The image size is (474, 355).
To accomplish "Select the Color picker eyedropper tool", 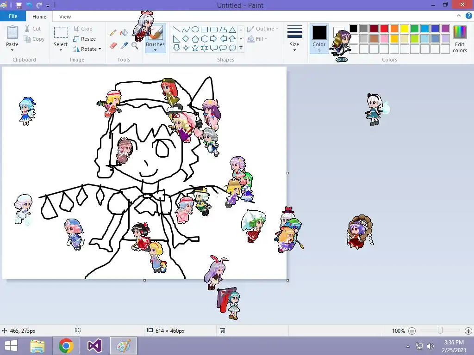I will tap(124, 46).
